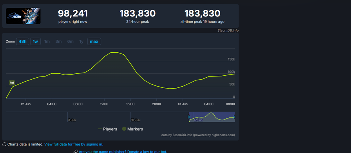The image size is (351, 153).
Task: Open the sign-in link for full data
Action: [x=74, y=144]
